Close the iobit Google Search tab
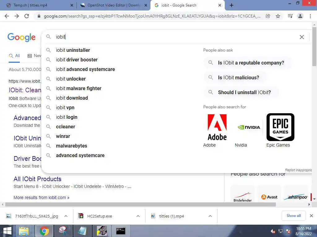This screenshot has height=237, width=317. 220,6
